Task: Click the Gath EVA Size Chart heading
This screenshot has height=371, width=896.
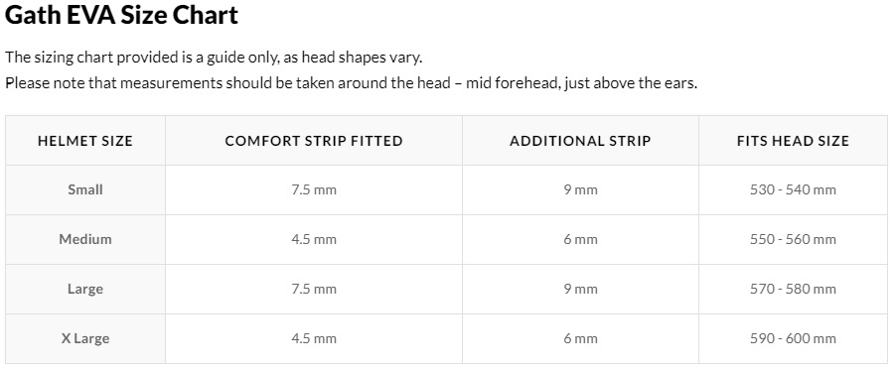Action: (x=121, y=16)
